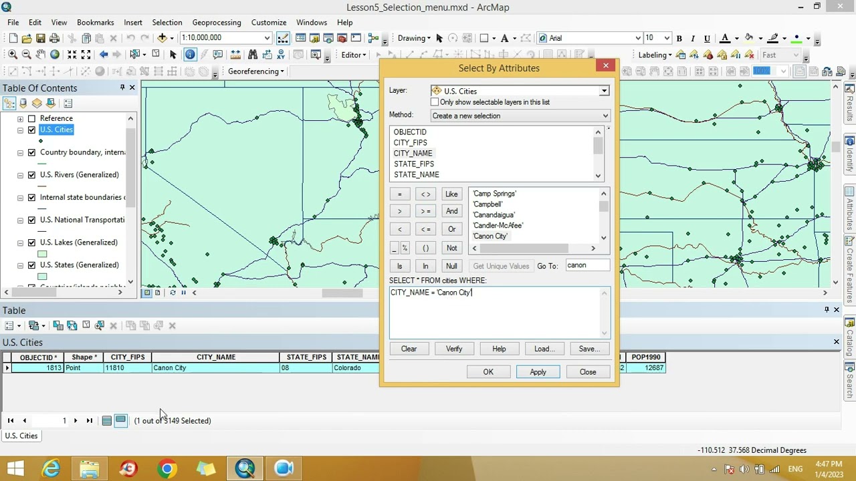Open the Labeling dropdown menu

coord(655,55)
